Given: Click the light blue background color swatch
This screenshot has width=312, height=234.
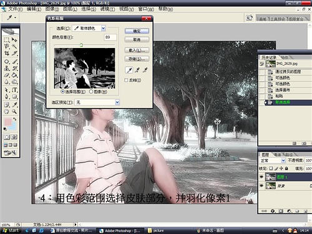Looking at the screenshot, I should (x=13, y=127).
